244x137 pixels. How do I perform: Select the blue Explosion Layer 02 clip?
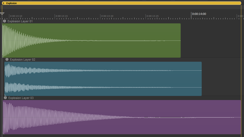click(103, 79)
